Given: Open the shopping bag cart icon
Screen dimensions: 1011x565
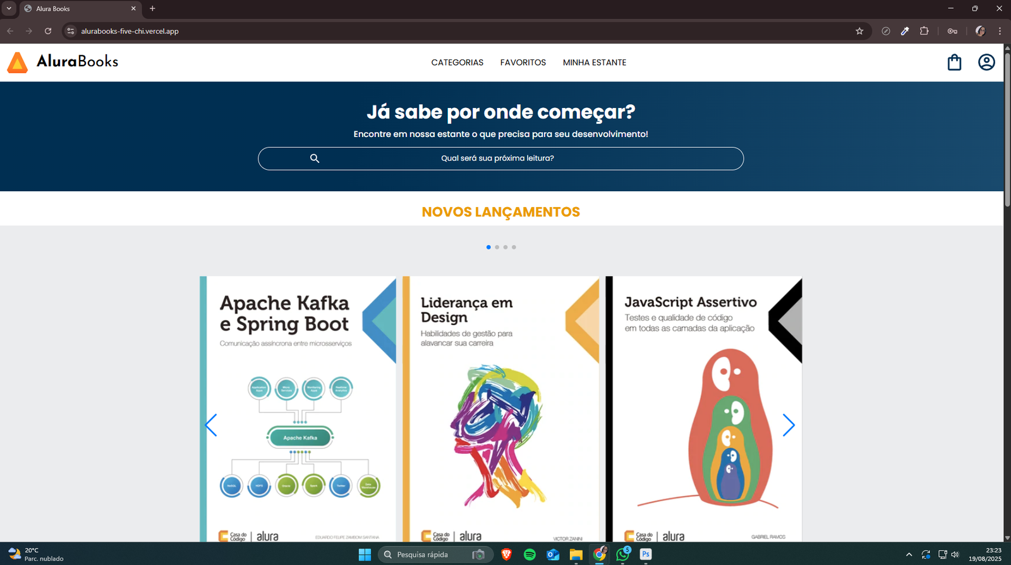Looking at the screenshot, I should (954, 62).
